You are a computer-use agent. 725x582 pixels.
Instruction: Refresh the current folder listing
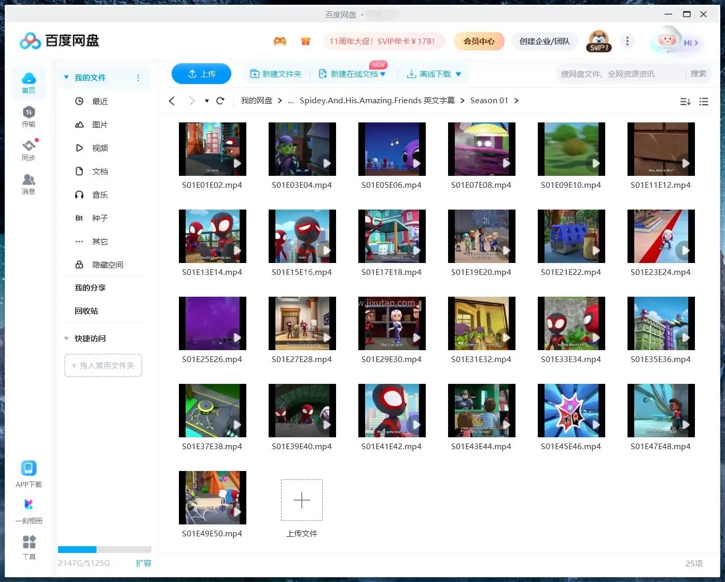point(220,101)
